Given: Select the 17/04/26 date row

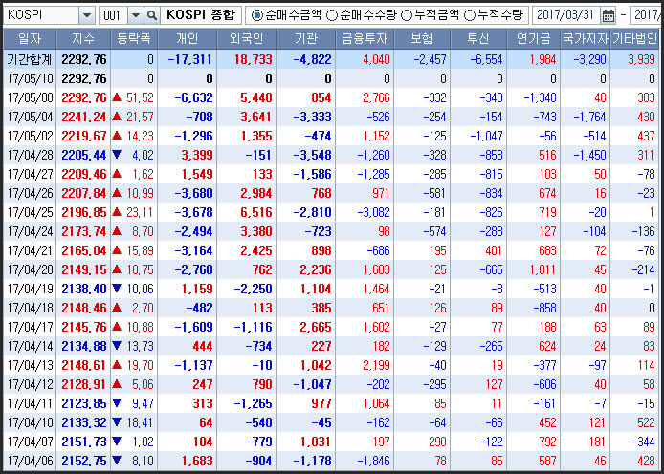Looking at the screenshot, I should (x=331, y=193).
